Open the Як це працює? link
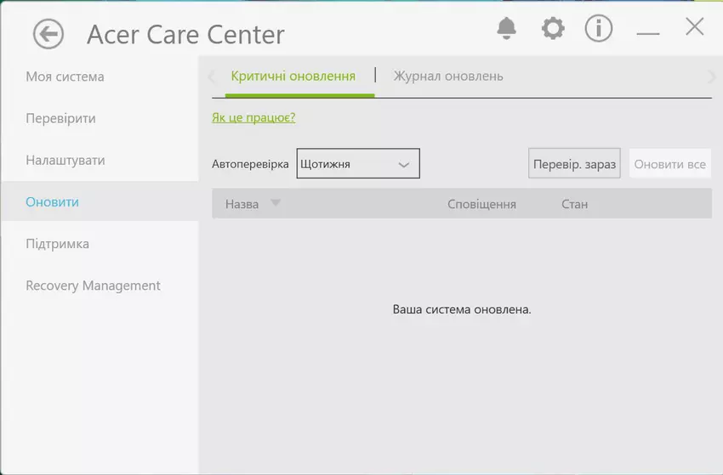723x475 pixels. [253, 117]
